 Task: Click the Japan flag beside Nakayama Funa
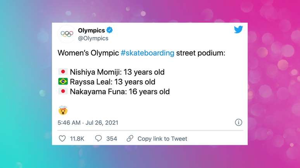63,92
